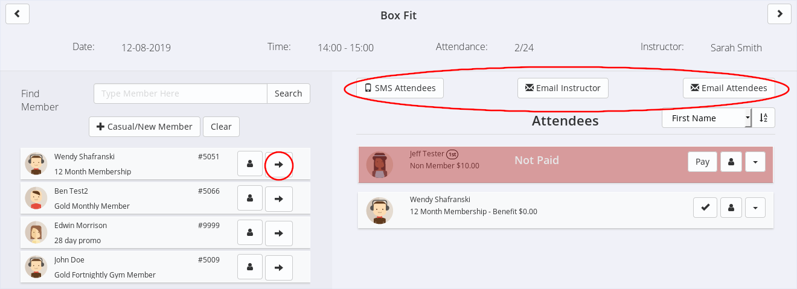The width and height of the screenshot is (797, 289).
Task: Go to next class with right arrow
Action: (779, 14)
